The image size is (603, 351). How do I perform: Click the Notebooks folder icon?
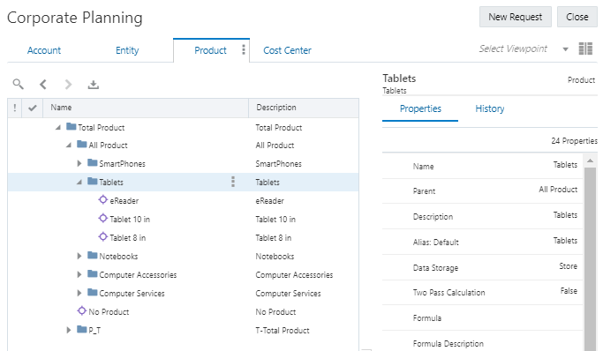pyautogui.click(x=93, y=255)
